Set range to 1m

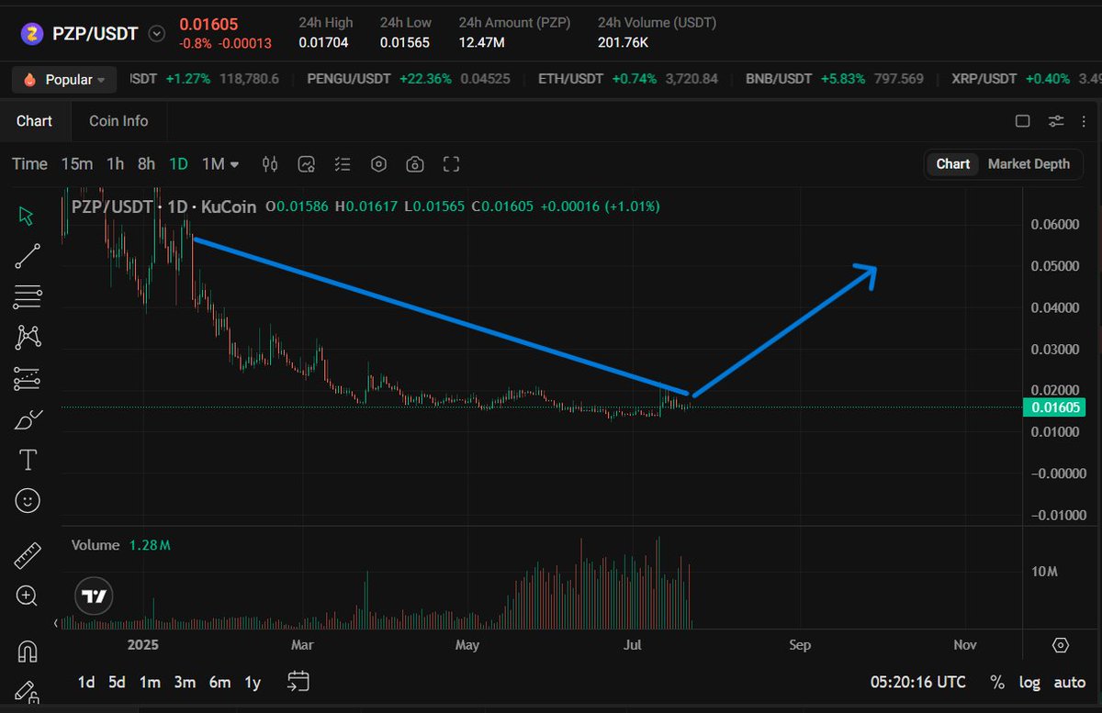pyautogui.click(x=150, y=682)
